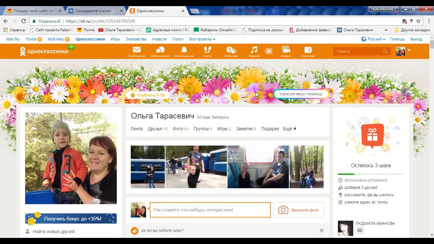Open the Русский language dropdown
The image size is (434, 244).
point(373,39)
